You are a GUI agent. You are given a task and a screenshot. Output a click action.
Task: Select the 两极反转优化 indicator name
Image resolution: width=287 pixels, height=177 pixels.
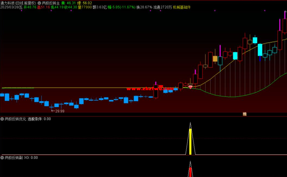coord(15,119)
